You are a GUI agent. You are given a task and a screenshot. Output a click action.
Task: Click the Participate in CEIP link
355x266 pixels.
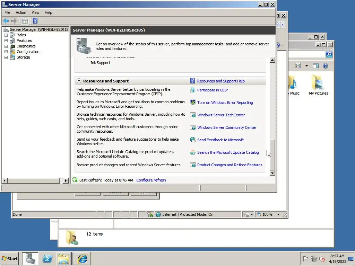tap(213, 90)
